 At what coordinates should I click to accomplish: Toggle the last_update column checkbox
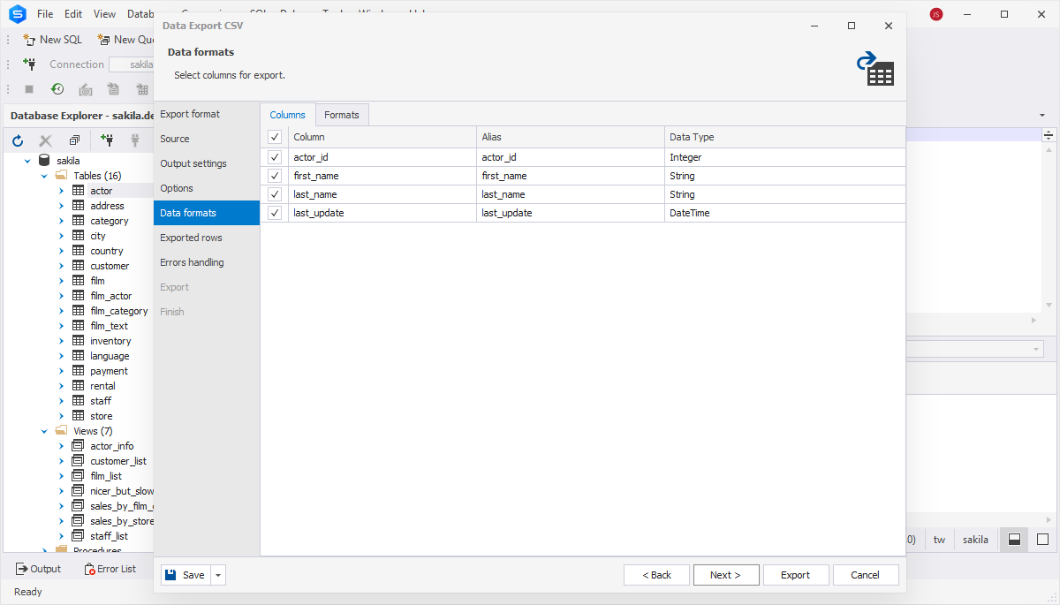275,213
